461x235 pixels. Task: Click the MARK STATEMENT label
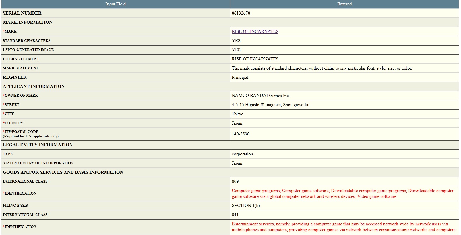tap(20, 68)
